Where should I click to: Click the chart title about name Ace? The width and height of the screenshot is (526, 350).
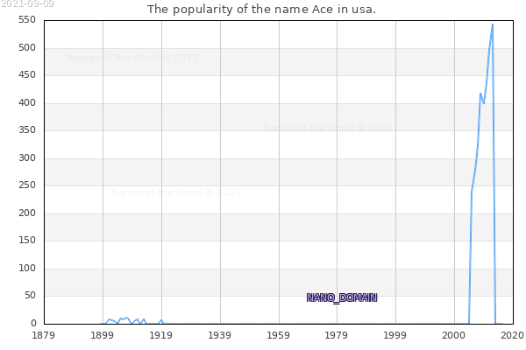[x=261, y=10]
